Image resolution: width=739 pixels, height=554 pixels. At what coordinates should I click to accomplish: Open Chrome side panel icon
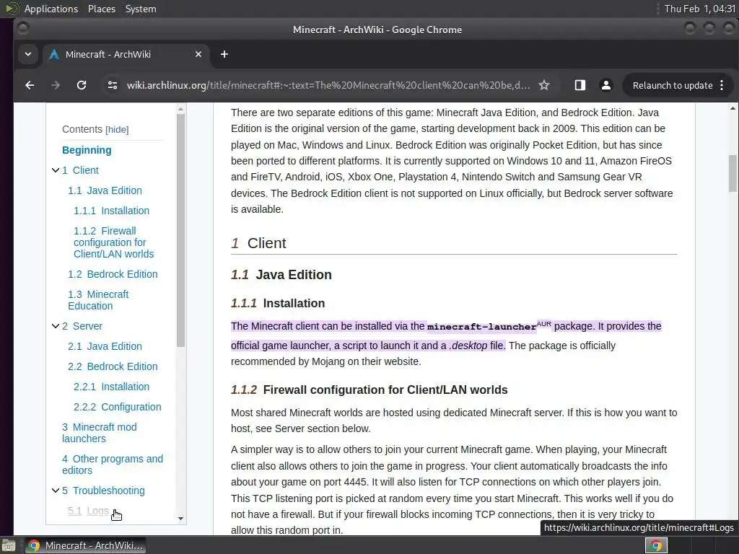point(580,85)
